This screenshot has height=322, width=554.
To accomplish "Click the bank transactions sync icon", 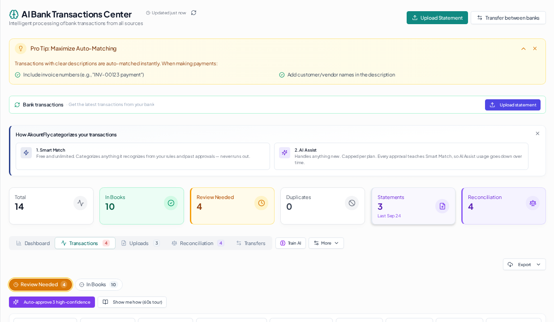I will tap(17, 105).
